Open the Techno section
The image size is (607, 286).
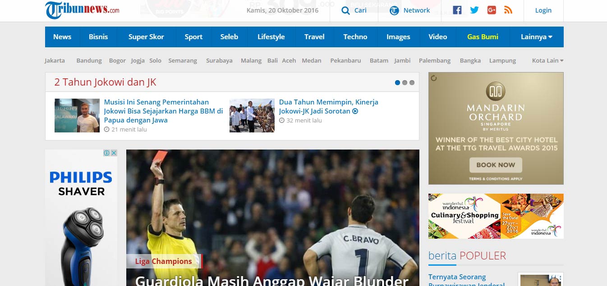click(355, 37)
